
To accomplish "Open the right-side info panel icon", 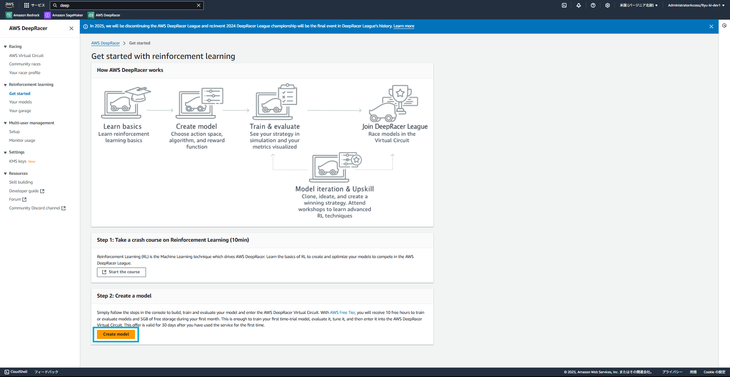I will [x=724, y=25].
